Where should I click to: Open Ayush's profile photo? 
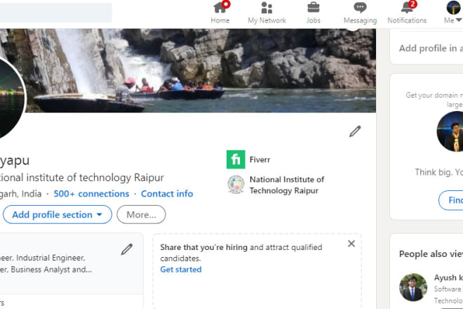tap(413, 287)
